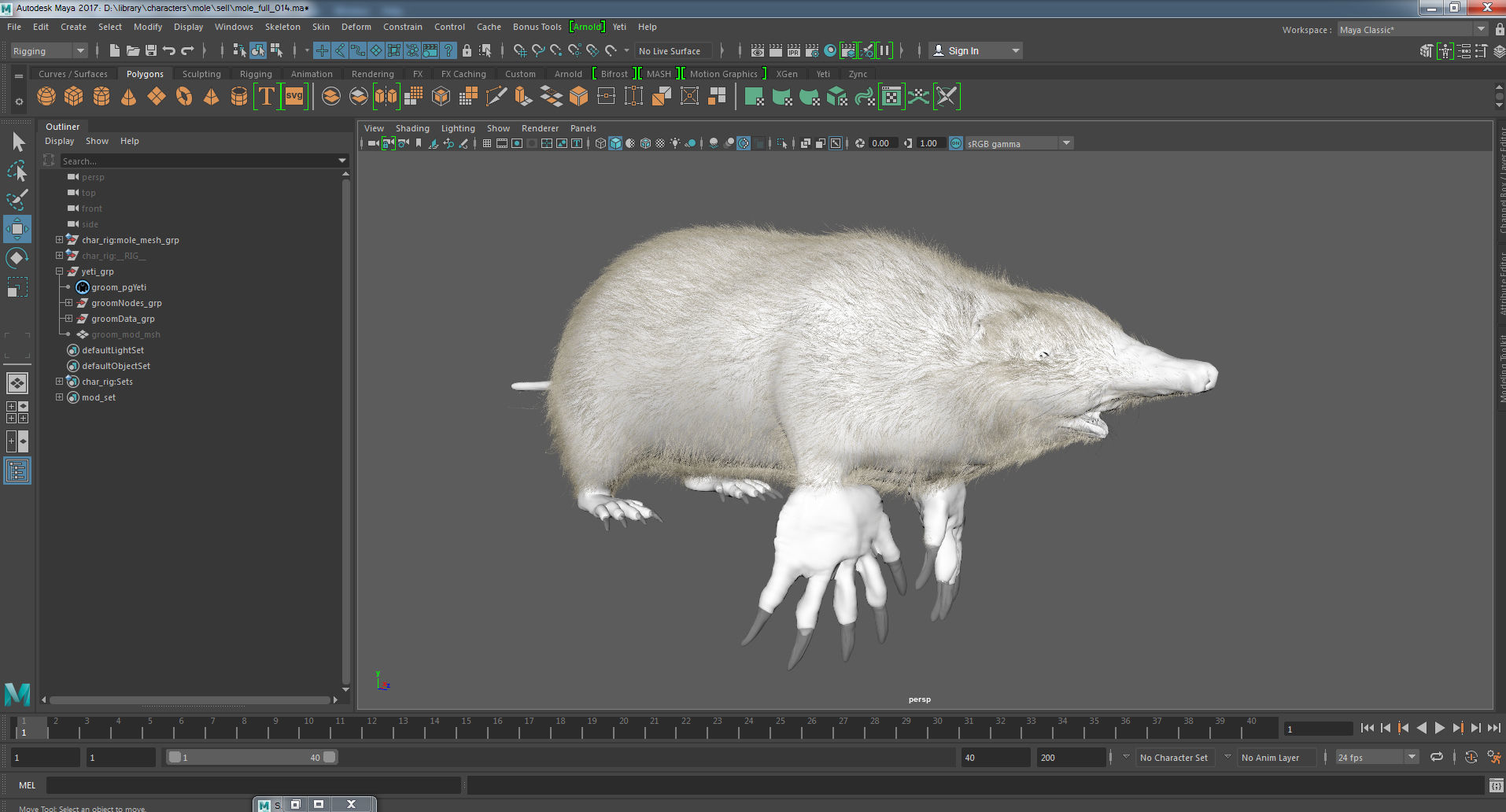Toggle the Outliner layout icon
Screen dimensions: 1506x812
tap(17, 471)
